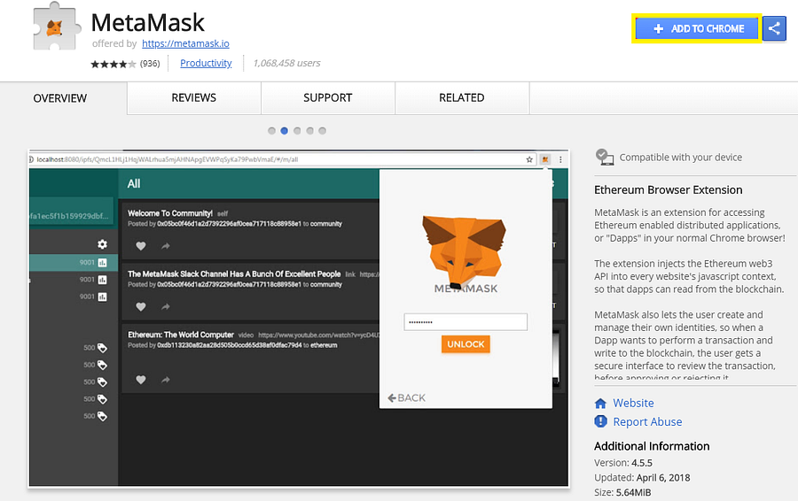Switch to the Related tab
This screenshot has width=798, height=501.
tap(462, 97)
